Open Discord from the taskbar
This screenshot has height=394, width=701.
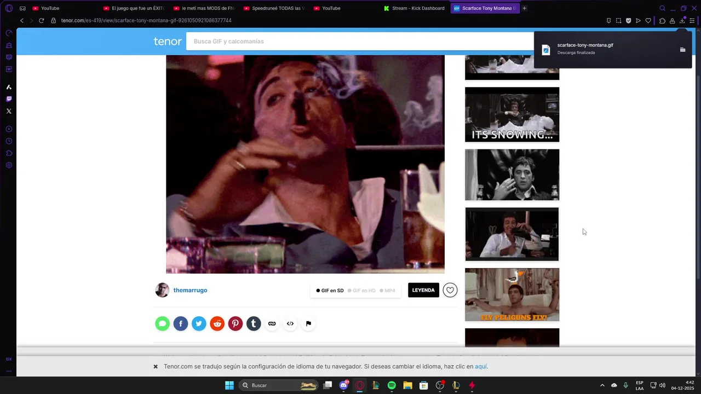[344, 385]
